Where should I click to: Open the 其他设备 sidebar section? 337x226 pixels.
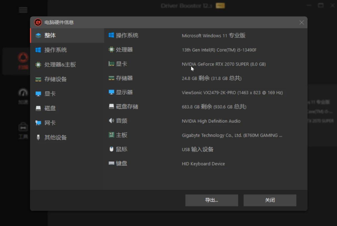click(67, 137)
